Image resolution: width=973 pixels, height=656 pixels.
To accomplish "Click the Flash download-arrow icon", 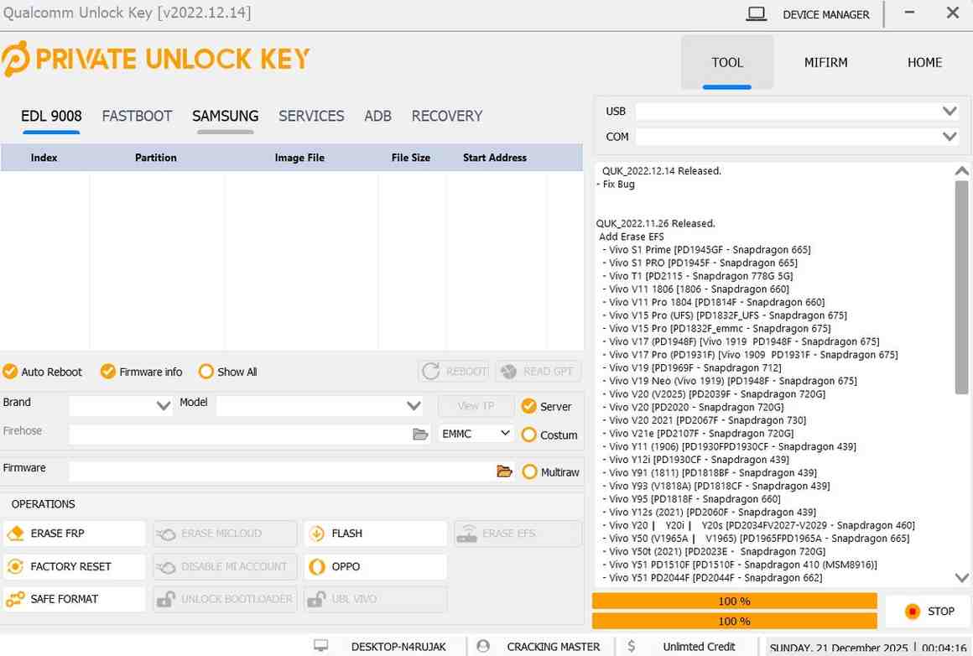I will click(x=316, y=534).
